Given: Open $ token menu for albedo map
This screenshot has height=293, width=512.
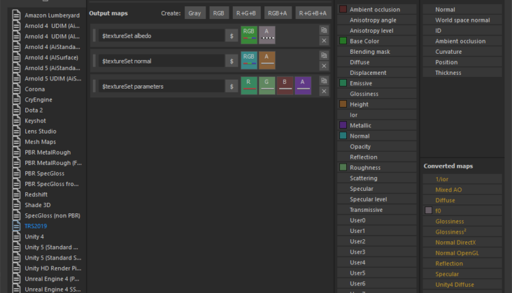Looking at the screenshot, I should pyautogui.click(x=231, y=36).
